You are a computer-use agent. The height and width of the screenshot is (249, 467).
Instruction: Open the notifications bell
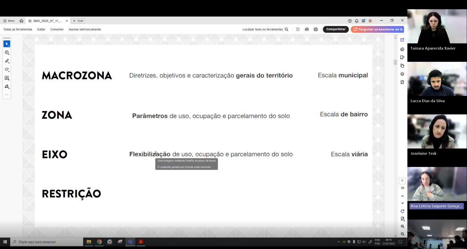(356, 21)
